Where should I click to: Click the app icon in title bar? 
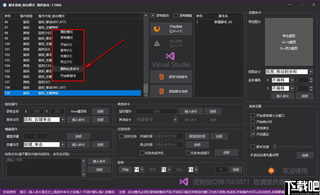click(x=4, y=5)
